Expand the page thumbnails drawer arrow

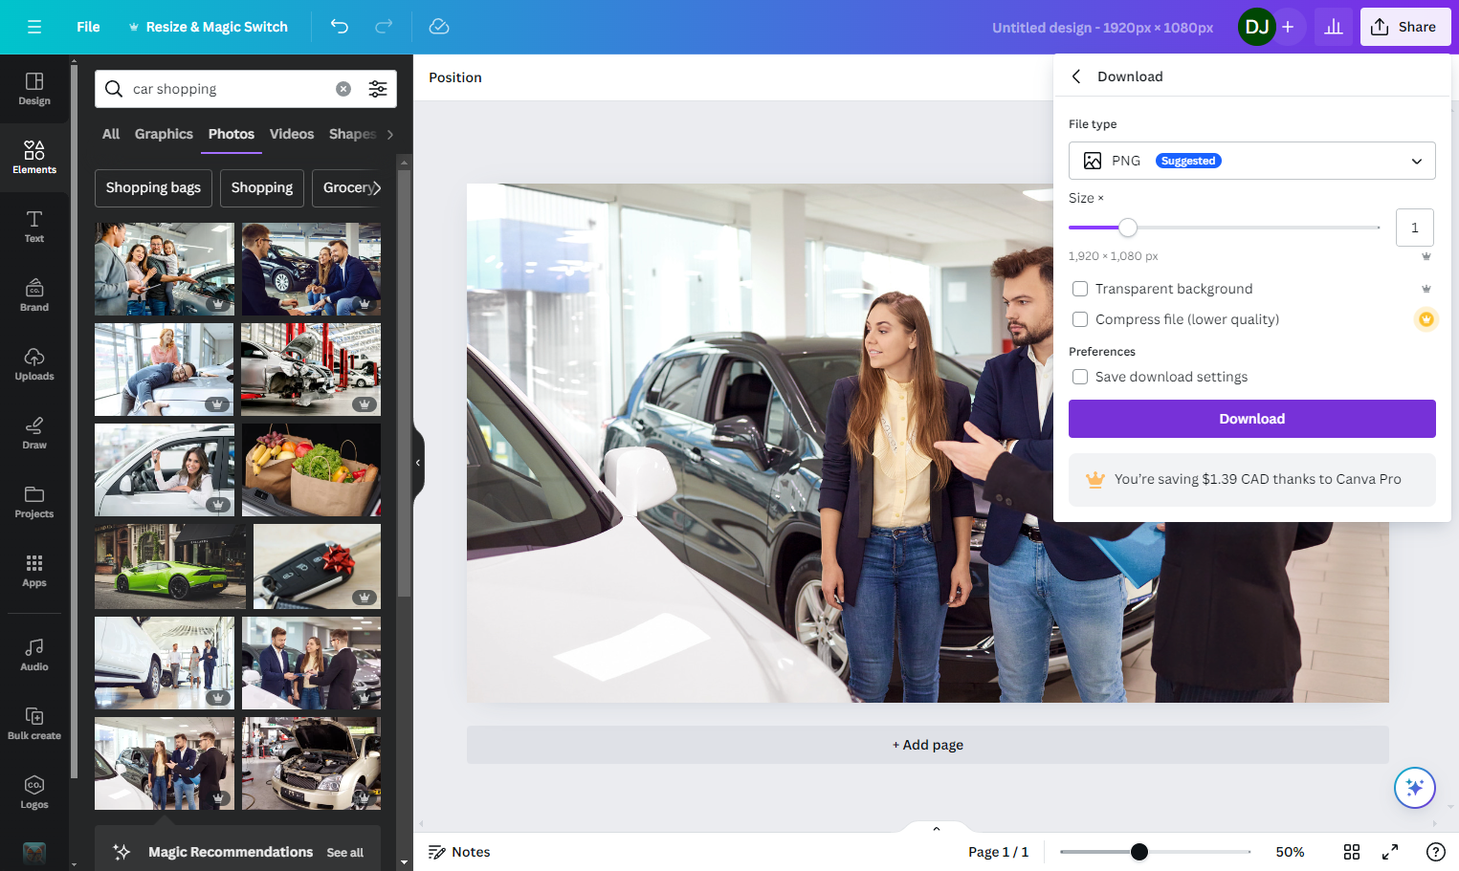pos(937,828)
